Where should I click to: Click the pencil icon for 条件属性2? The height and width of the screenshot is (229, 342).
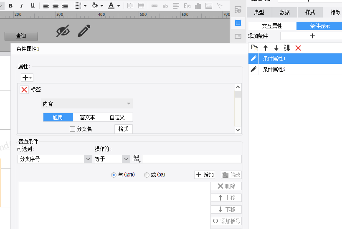tap(253, 69)
